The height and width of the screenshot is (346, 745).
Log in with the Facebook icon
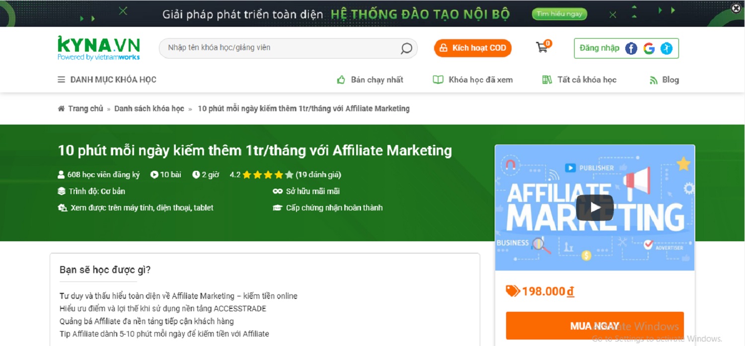(631, 48)
